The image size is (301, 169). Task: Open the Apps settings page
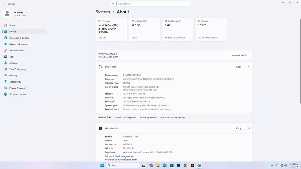click(24, 57)
